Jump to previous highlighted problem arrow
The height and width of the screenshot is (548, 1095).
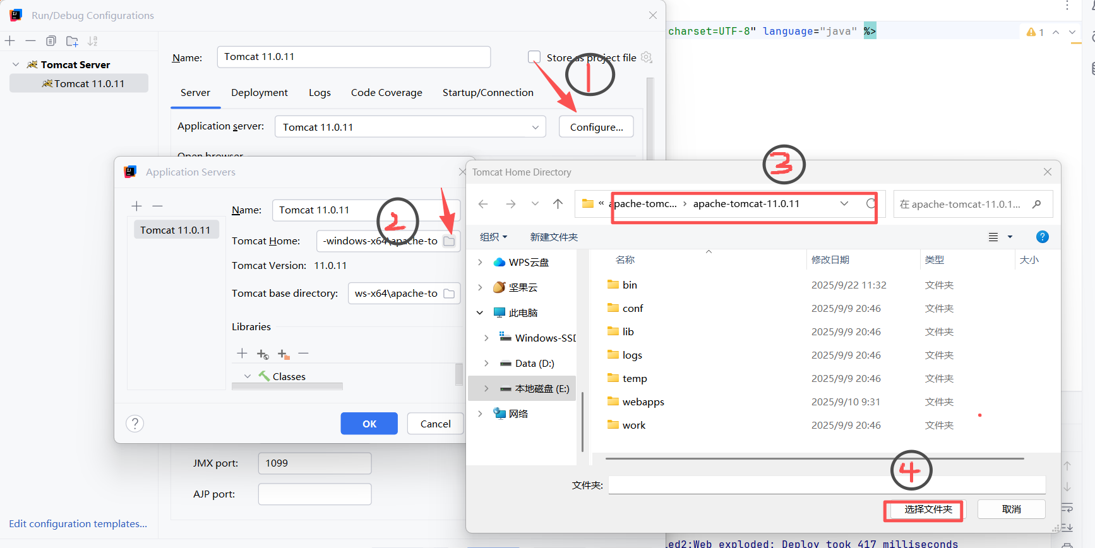pos(1056,32)
